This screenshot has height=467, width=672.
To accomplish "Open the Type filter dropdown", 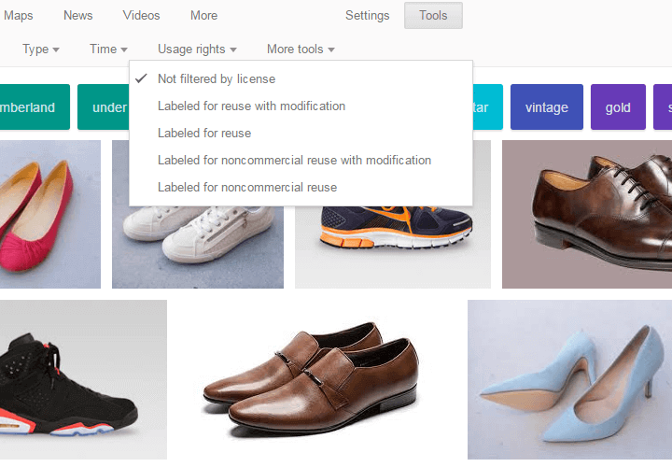I will point(40,50).
